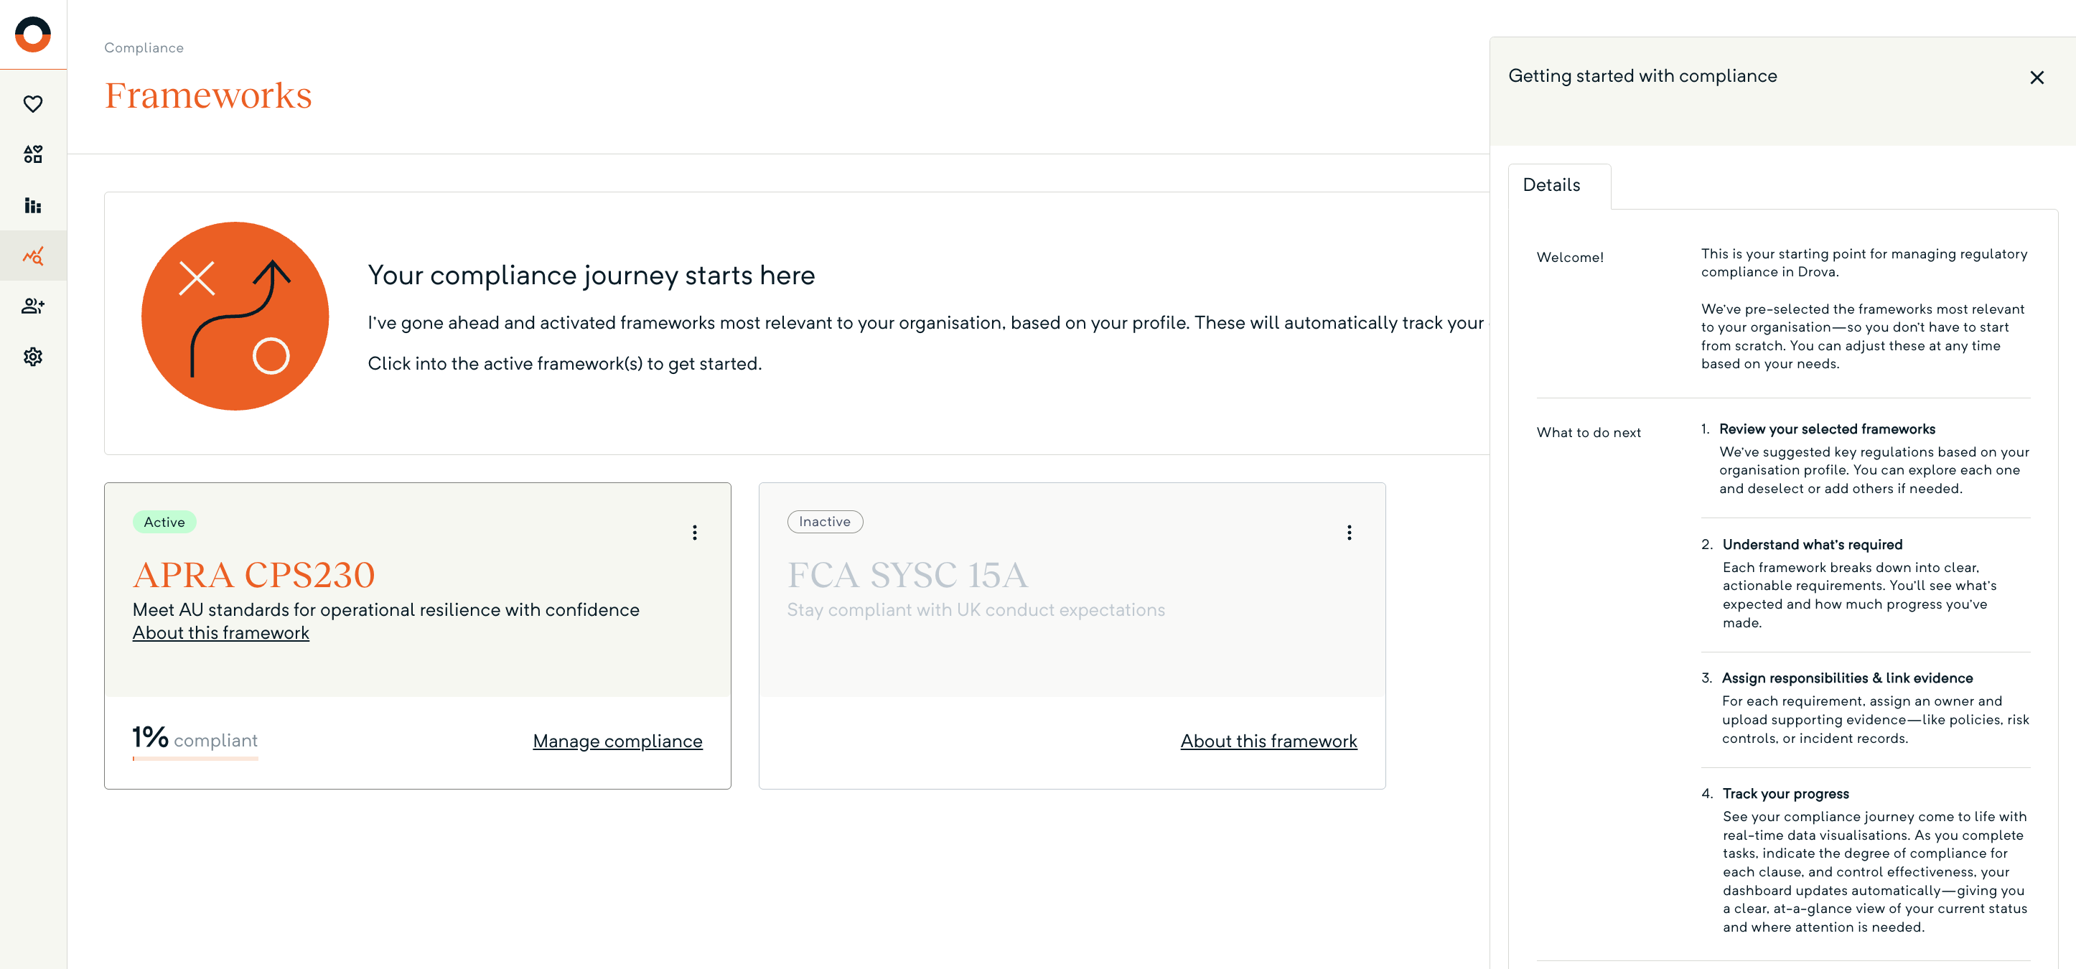This screenshot has width=2076, height=969.
Task: Open the bar chart reports icon
Action: coord(33,205)
